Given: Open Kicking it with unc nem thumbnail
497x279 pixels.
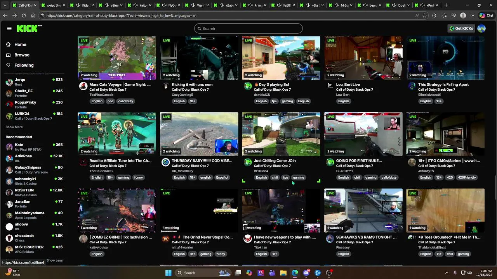Looking at the screenshot, I should click(x=199, y=58).
